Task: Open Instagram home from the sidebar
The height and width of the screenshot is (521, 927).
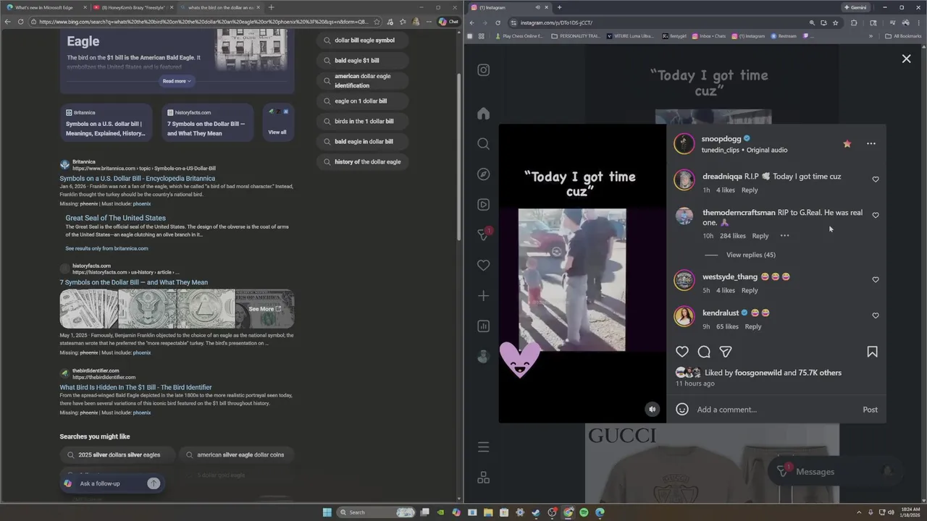Action: (483, 113)
